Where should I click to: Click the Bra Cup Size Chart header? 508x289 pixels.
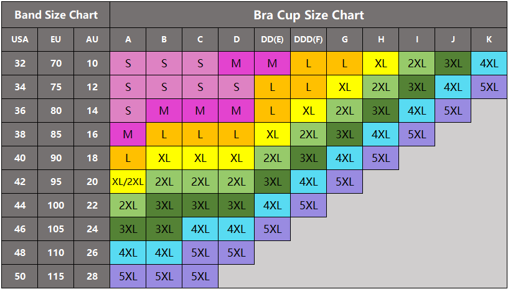tap(308, 15)
